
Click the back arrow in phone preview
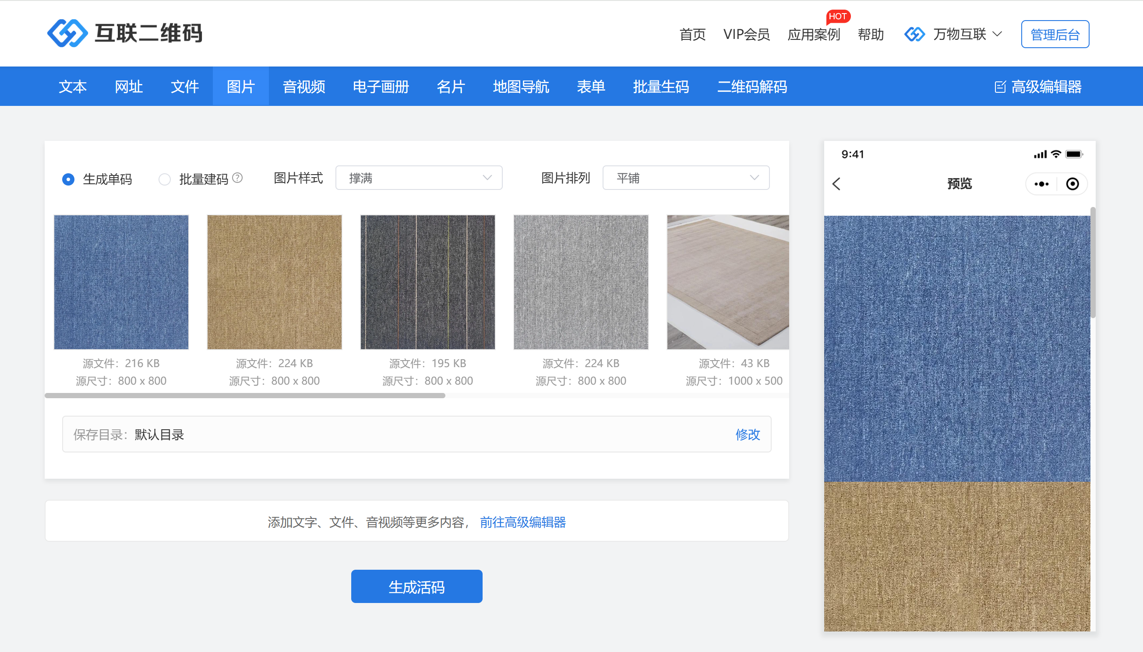pyautogui.click(x=836, y=184)
